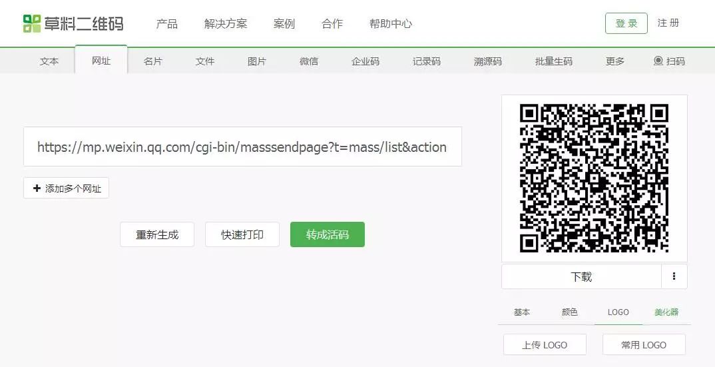This screenshot has width=715, height=367.
Task: Open the three-dot download options menu
Action: pos(674,276)
